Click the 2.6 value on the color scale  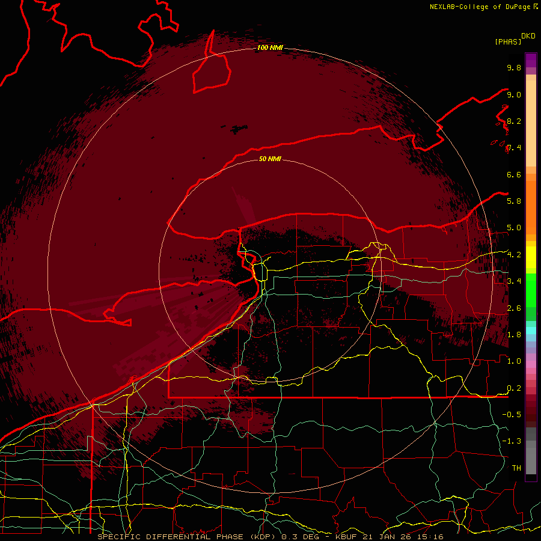[x=514, y=308]
